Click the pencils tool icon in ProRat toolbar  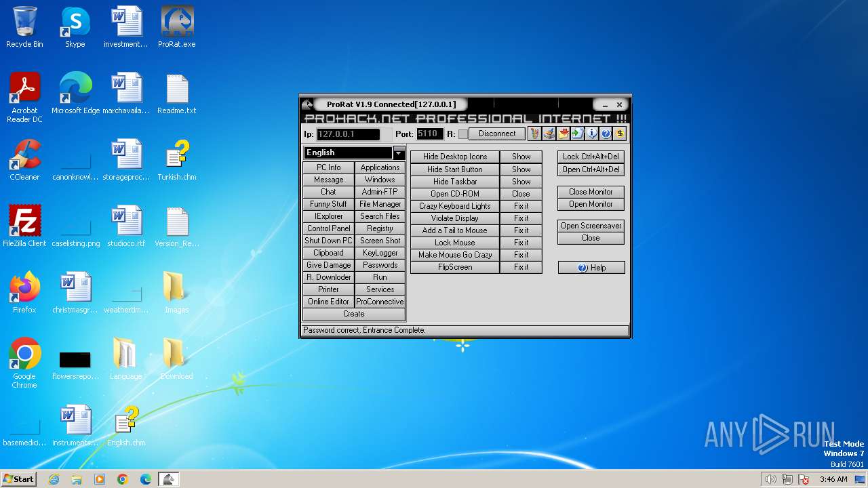pyautogui.click(x=534, y=134)
